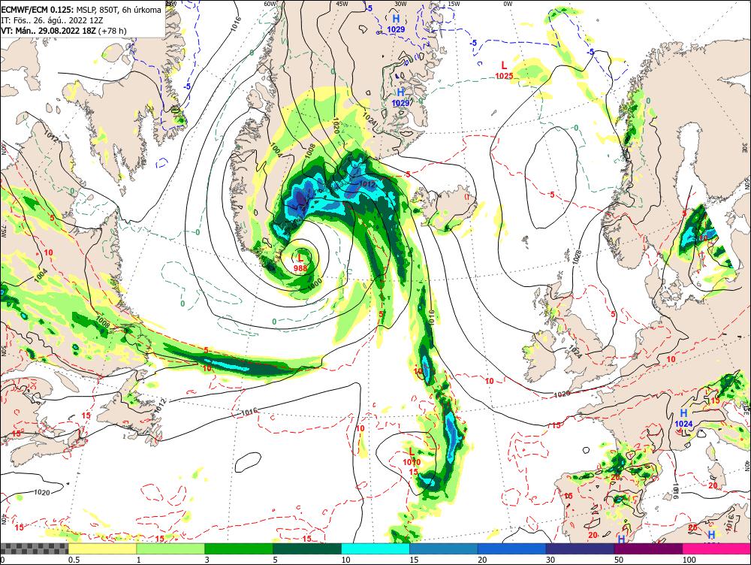Click the navy 30–50 legend swatch

pyautogui.click(x=580, y=548)
